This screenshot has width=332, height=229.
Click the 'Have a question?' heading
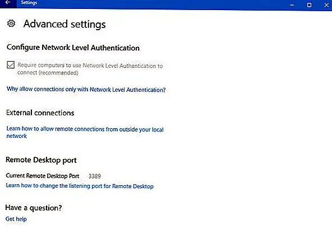(x=34, y=208)
